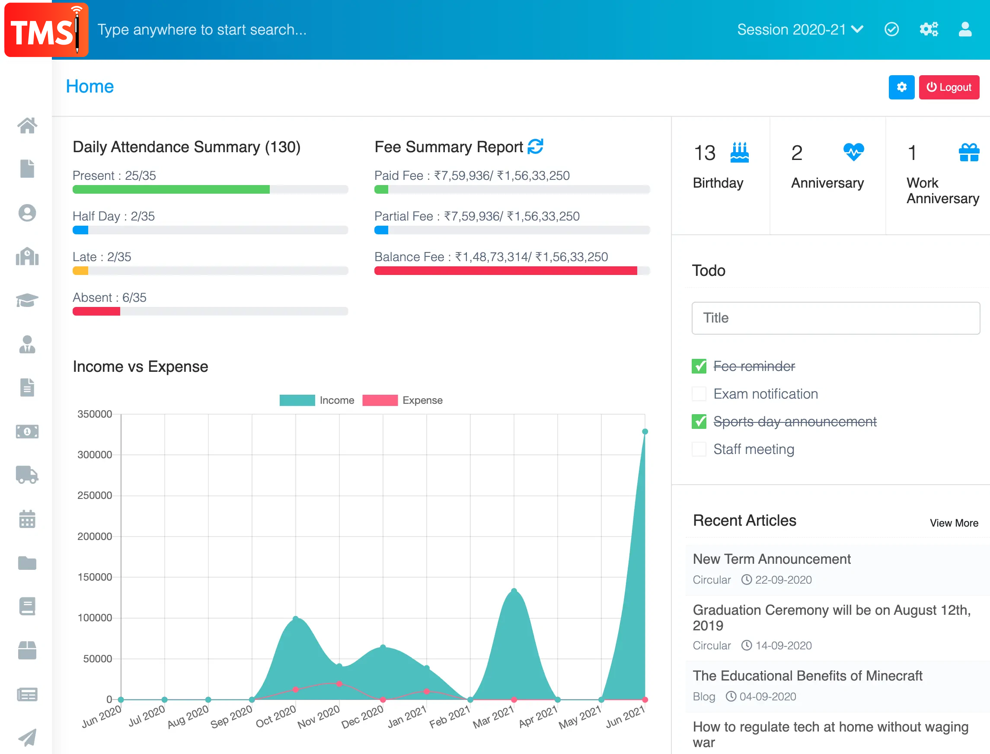Viewport: 990px width, 754px height.
Task: Uncheck the Fee reminder todo
Action: point(699,366)
